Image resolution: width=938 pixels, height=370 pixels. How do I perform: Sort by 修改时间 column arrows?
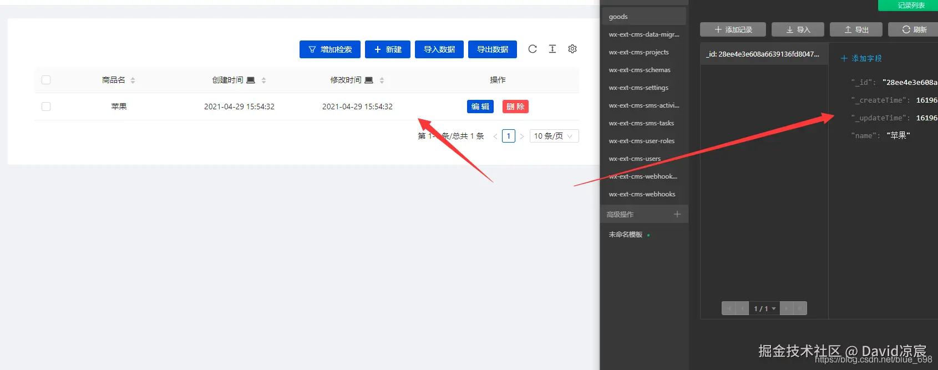(382, 80)
